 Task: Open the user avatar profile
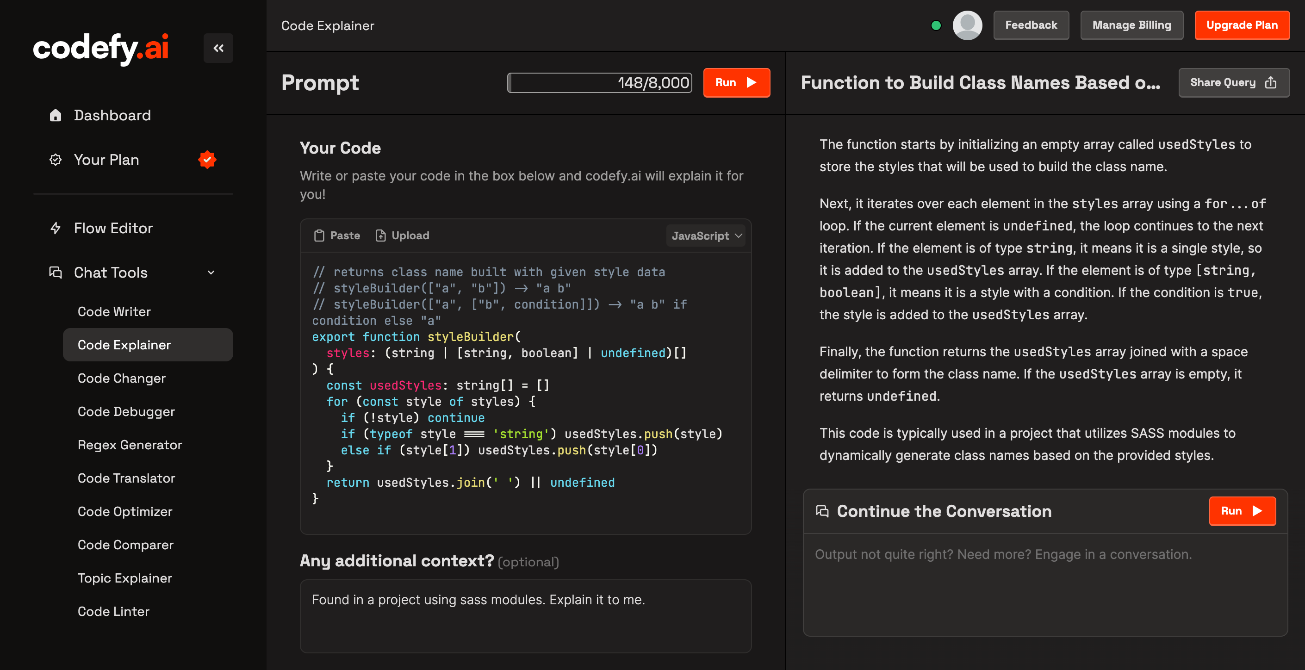point(967,25)
